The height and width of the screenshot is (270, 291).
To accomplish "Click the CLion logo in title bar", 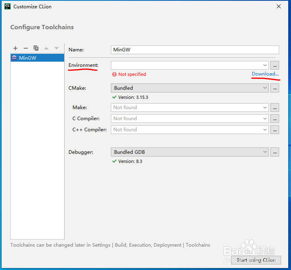I will click(8, 6).
